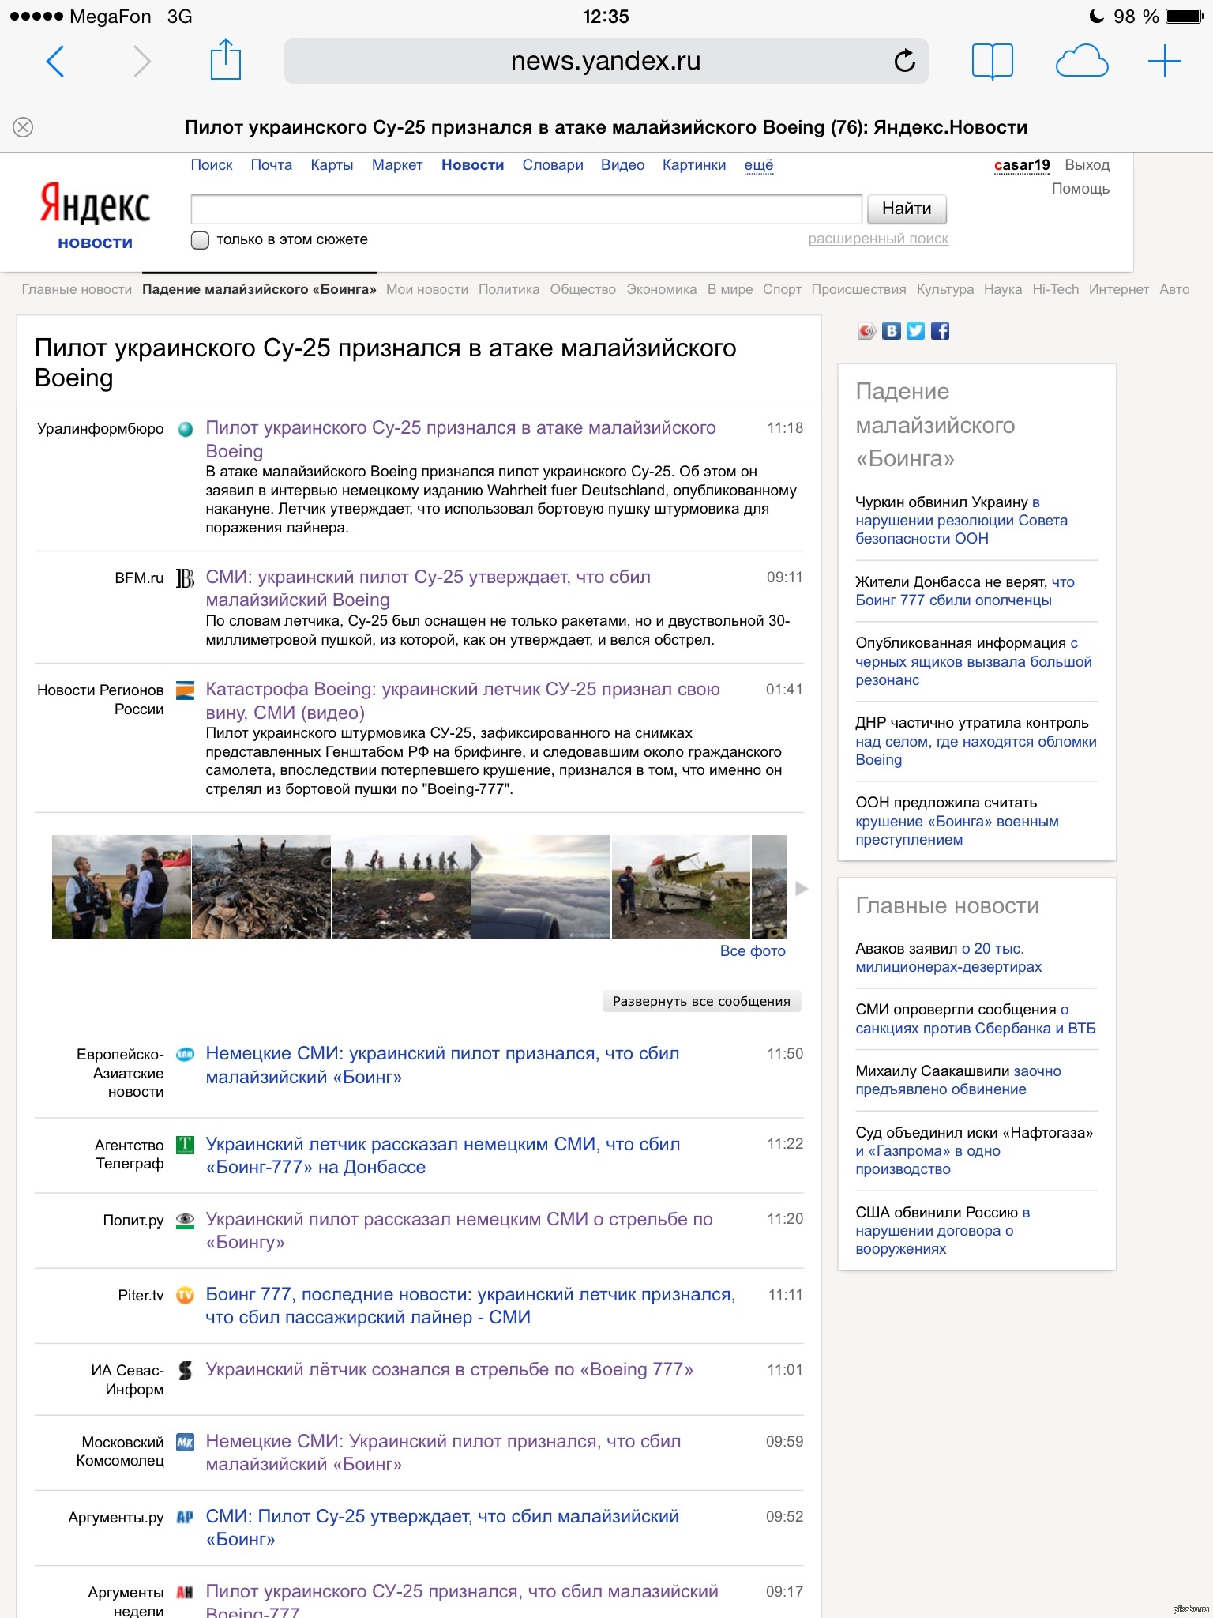Open 'Картинки' service link
The image size is (1213, 1618).
694,165
